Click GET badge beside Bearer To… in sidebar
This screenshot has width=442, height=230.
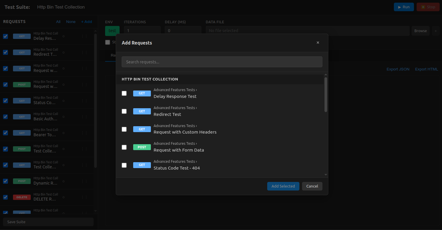tap(22, 133)
